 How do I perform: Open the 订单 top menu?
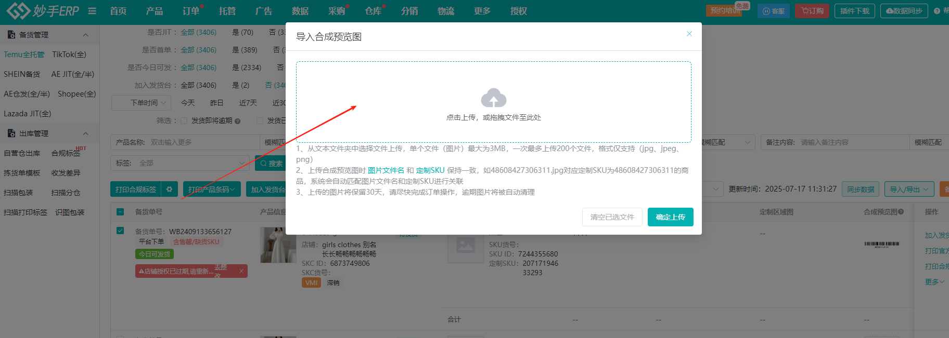tap(191, 11)
